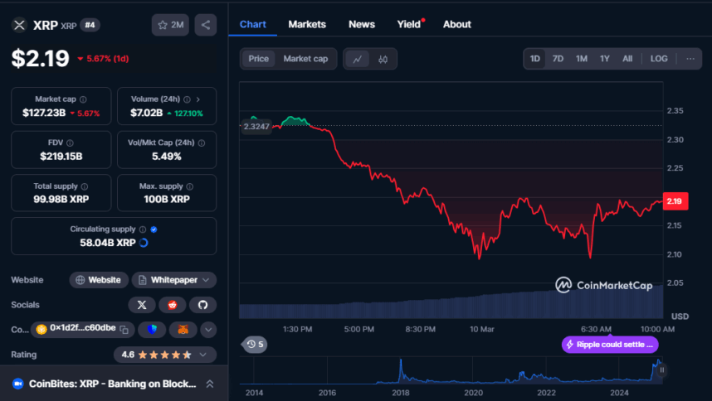
Task: Click the CoinBites: XRP - Banking on Block... title
Action: (x=113, y=384)
